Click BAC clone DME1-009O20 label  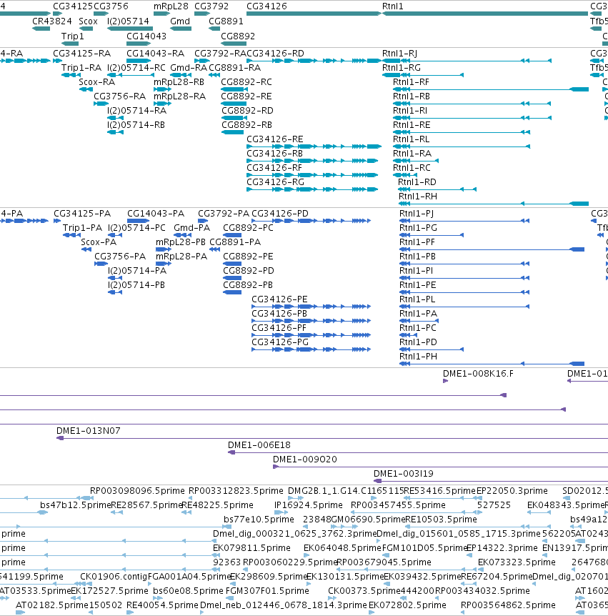pyautogui.click(x=305, y=459)
